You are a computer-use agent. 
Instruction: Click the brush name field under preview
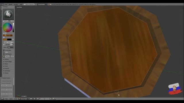tap(5, 21)
